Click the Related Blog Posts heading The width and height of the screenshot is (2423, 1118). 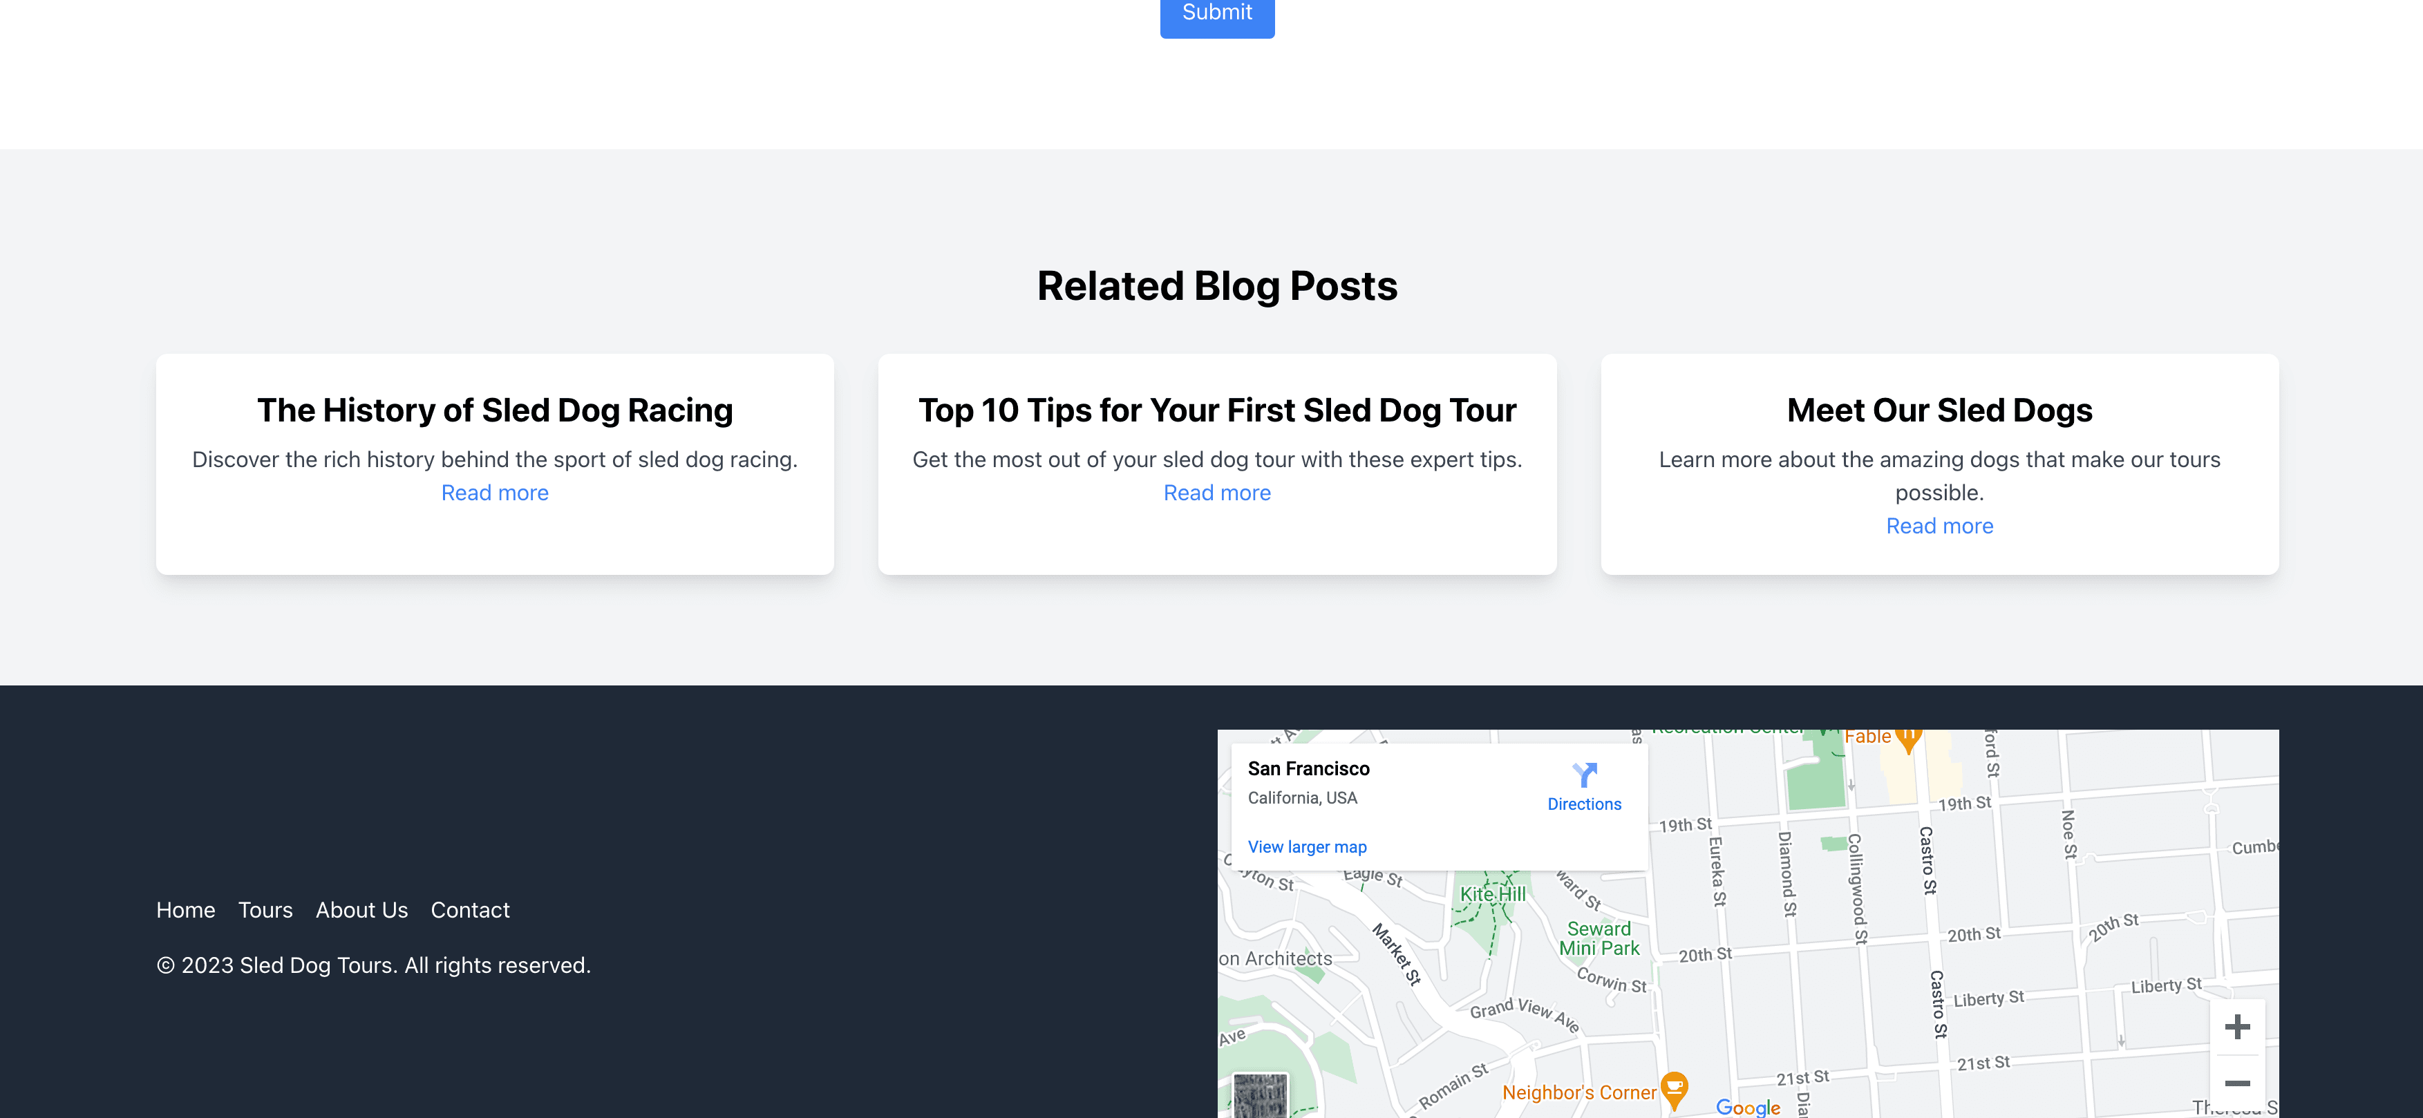pyautogui.click(x=1217, y=286)
